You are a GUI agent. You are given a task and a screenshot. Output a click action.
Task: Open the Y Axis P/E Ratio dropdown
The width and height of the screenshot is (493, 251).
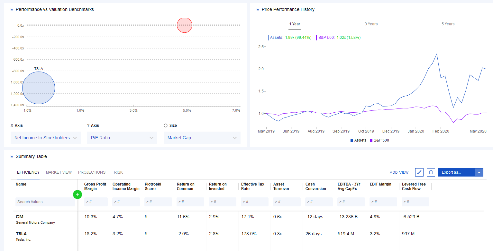coord(122,138)
